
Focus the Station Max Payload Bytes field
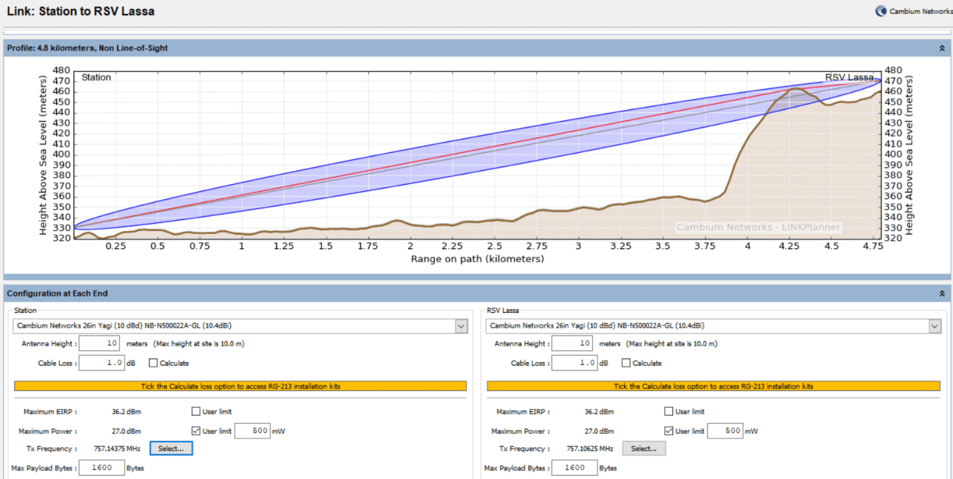[101, 468]
